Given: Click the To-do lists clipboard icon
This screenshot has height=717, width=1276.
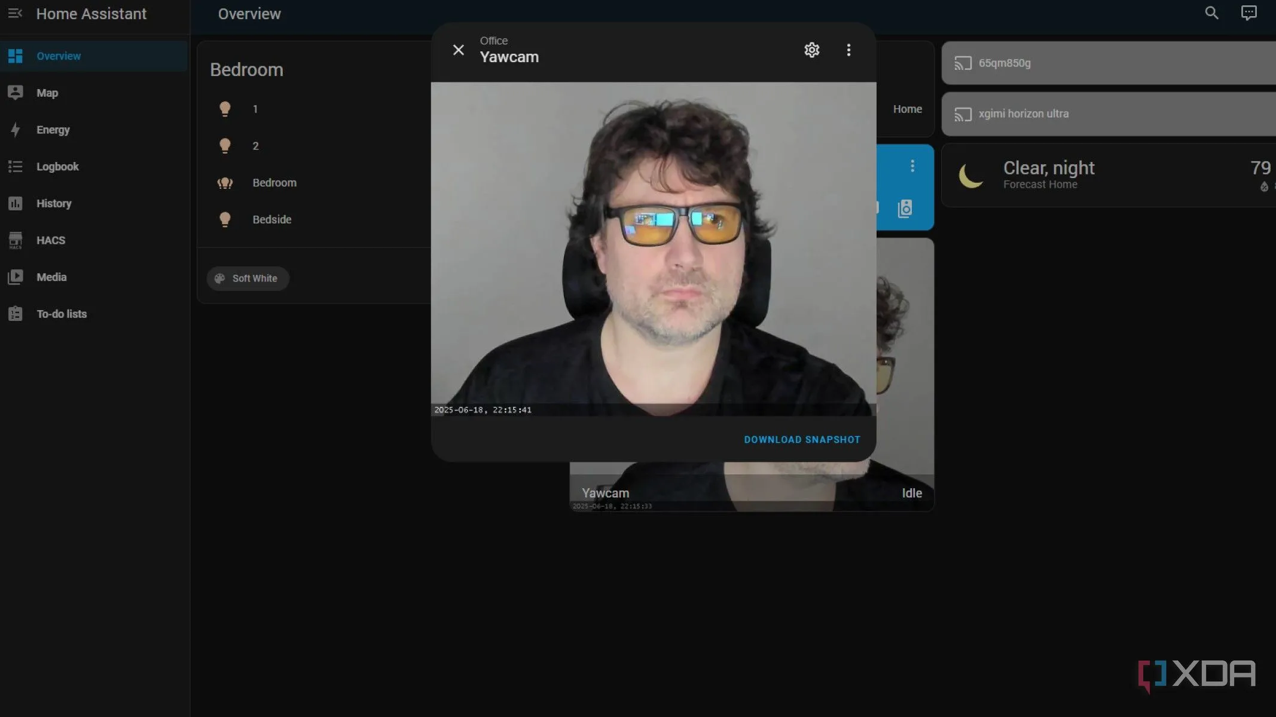Looking at the screenshot, I should point(16,314).
